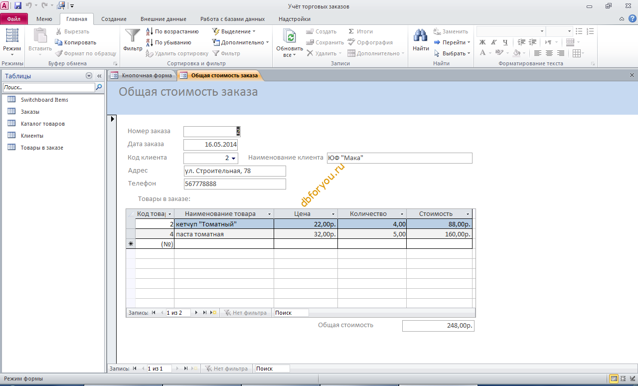
Task: Open the Каталог товаров table
Action: click(43, 124)
